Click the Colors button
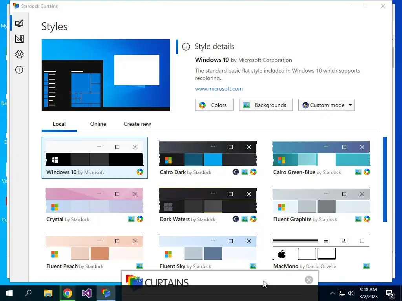Image resolution: width=402 pixels, height=301 pixels. coord(214,105)
